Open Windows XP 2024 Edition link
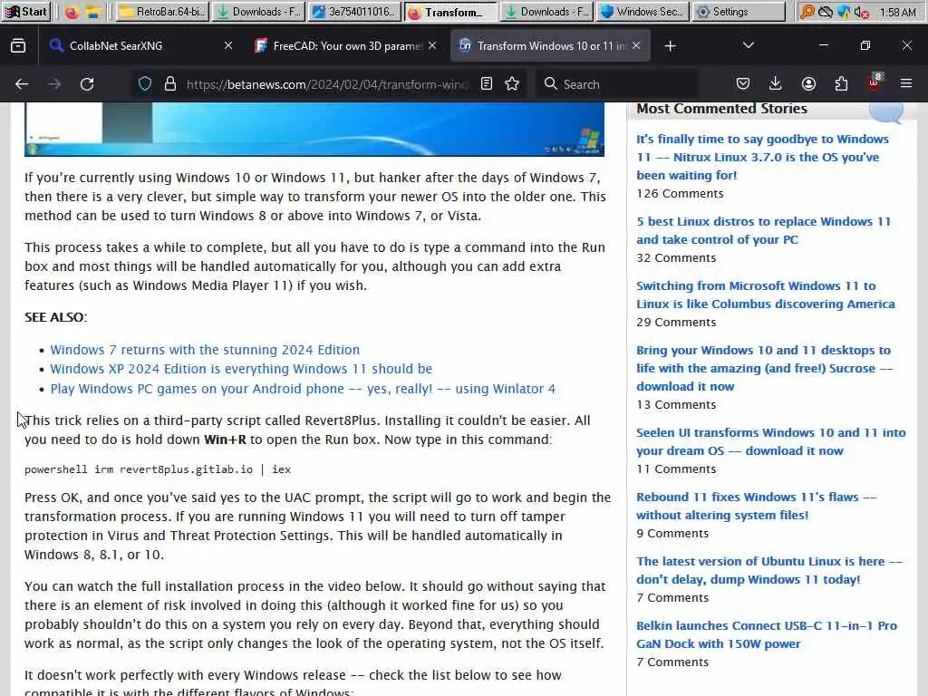This screenshot has height=696, width=928. click(x=241, y=369)
